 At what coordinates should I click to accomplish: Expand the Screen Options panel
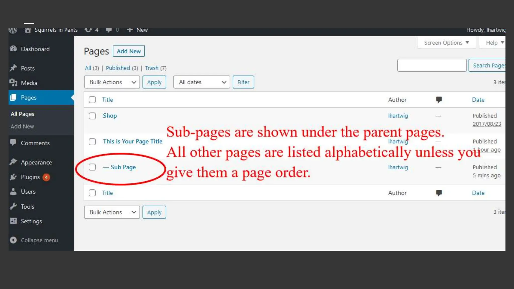point(446,43)
